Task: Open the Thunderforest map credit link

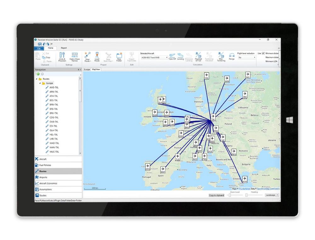Action: [x=244, y=189]
